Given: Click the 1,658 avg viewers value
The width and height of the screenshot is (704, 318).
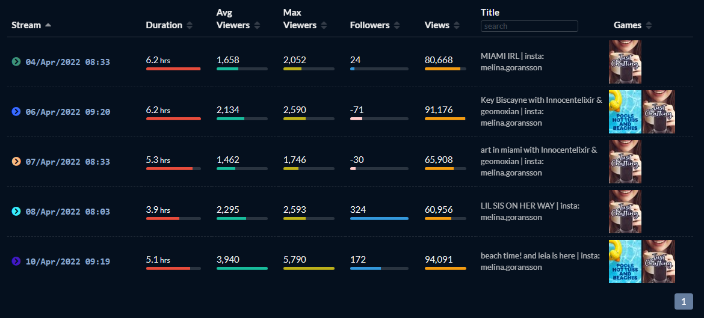Looking at the screenshot, I should [x=228, y=60].
